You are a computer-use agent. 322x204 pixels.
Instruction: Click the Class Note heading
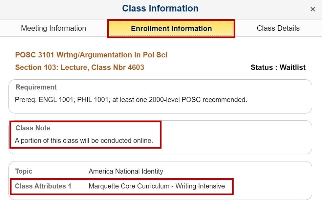[x=33, y=128]
